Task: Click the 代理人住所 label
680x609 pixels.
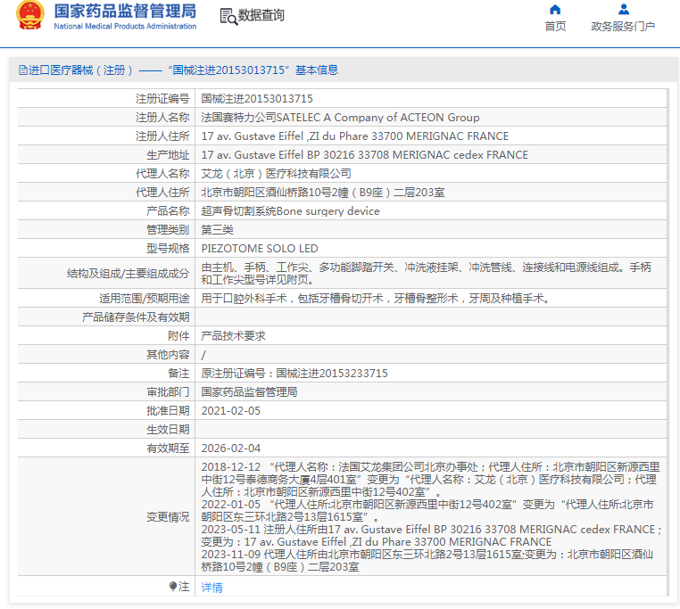Action: (162, 193)
